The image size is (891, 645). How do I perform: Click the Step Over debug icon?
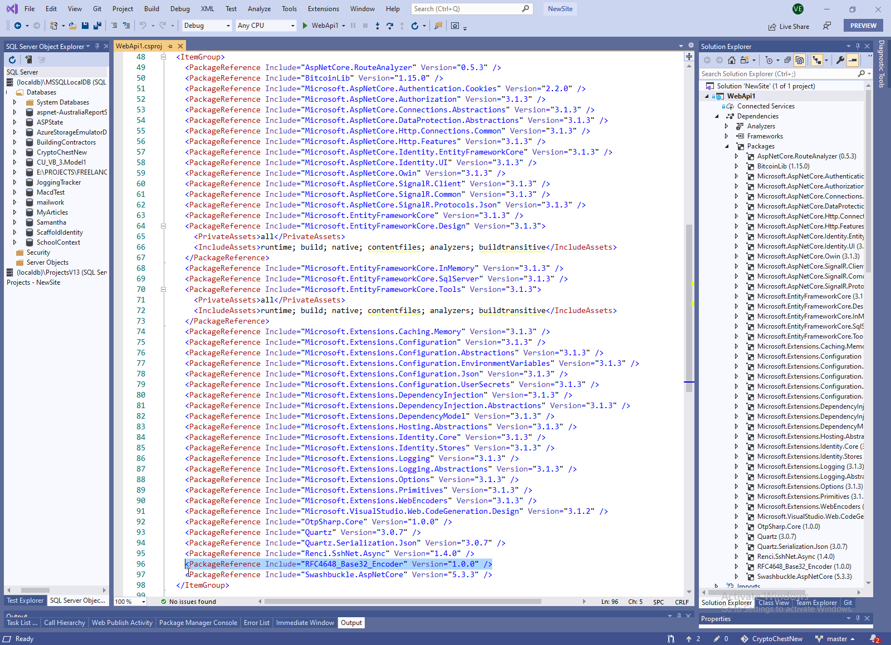(x=390, y=26)
